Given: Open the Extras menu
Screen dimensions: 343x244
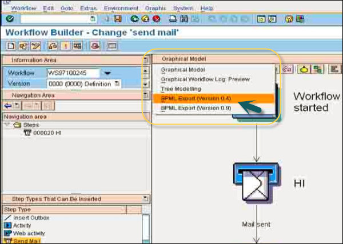Looking at the screenshot, I should tap(89, 9).
